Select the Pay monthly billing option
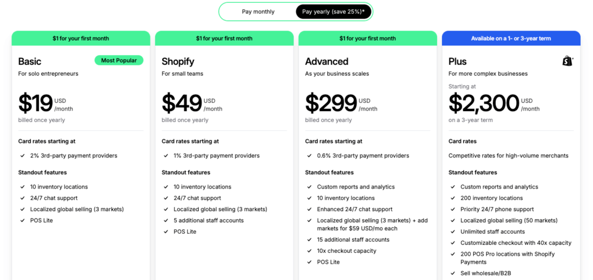Screen dimensions: 593x280 click(x=258, y=12)
